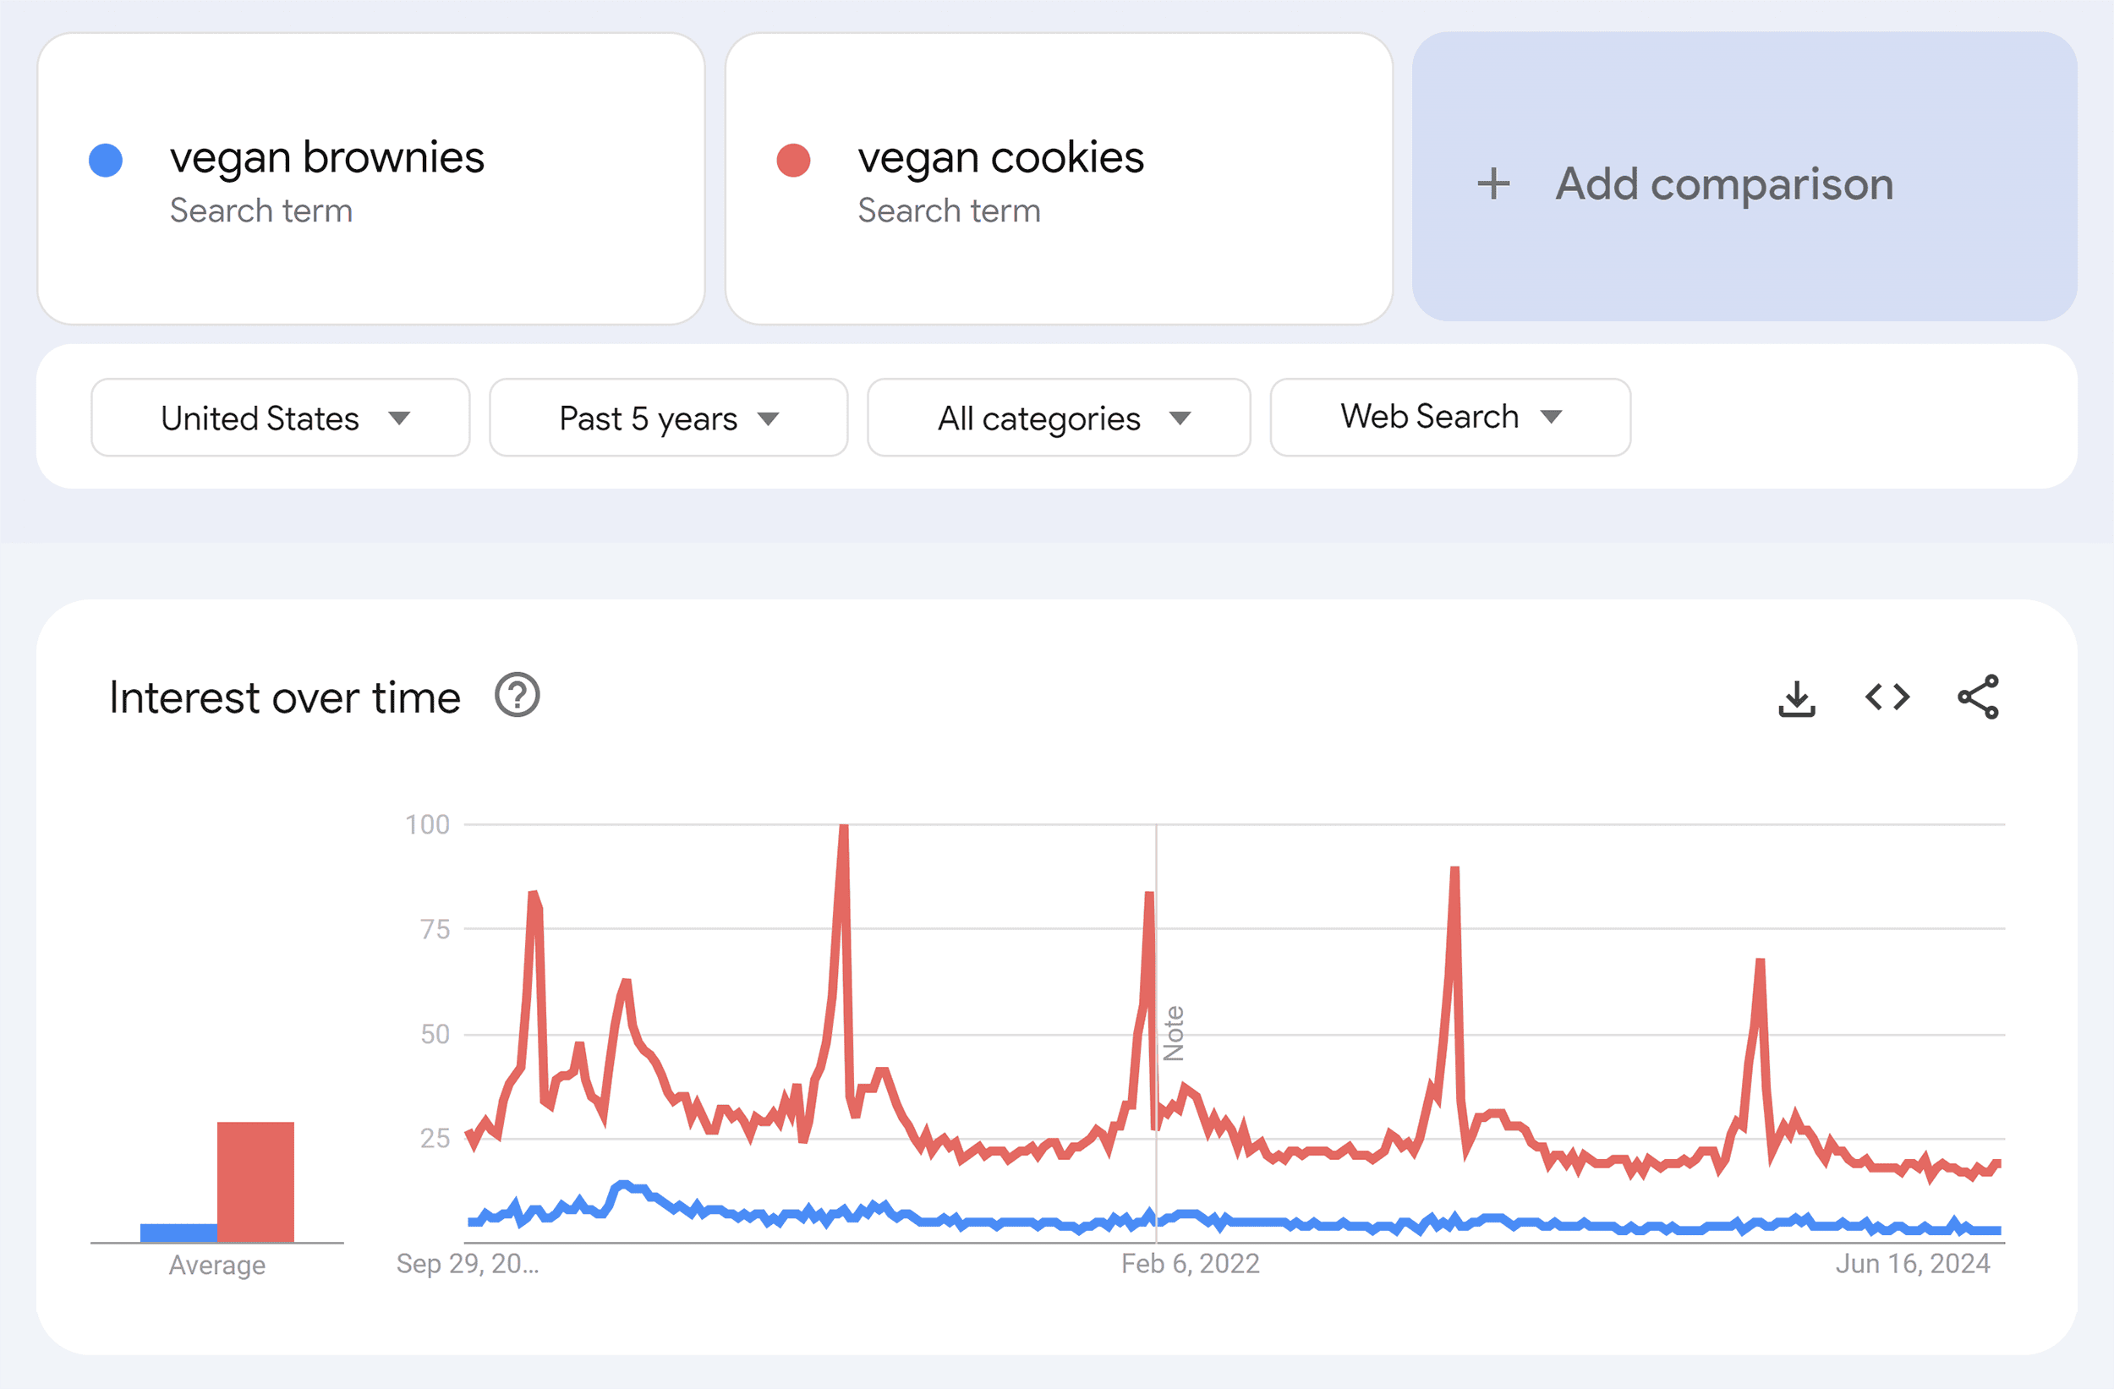Open the United States region dropdown
The image size is (2114, 1389).
[x=279, y=418]
